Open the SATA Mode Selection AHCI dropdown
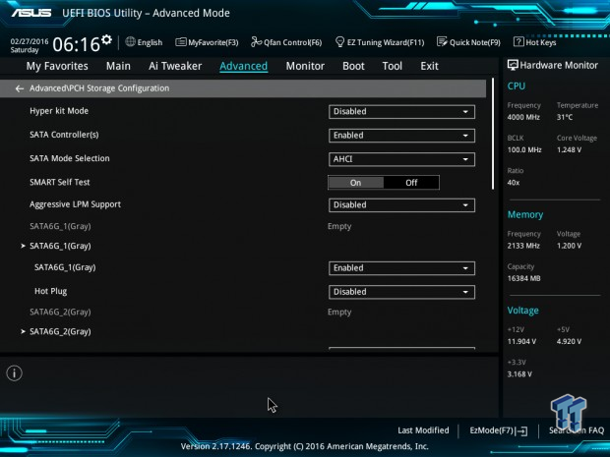Screen dimensions: 610x457 tap(401, 159)
